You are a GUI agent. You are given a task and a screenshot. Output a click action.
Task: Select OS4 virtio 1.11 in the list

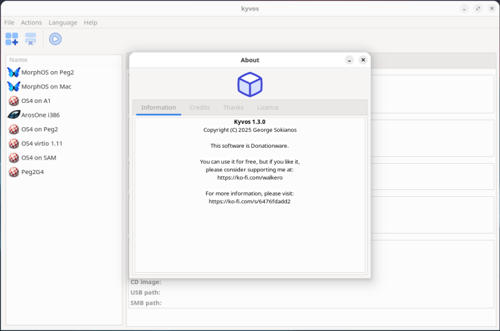coord(41,144)
